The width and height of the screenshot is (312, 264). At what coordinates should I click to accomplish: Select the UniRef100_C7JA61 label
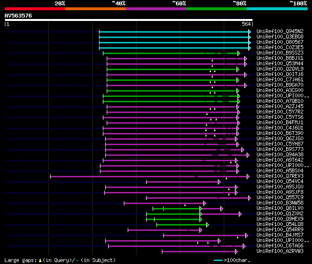[280, 80]
